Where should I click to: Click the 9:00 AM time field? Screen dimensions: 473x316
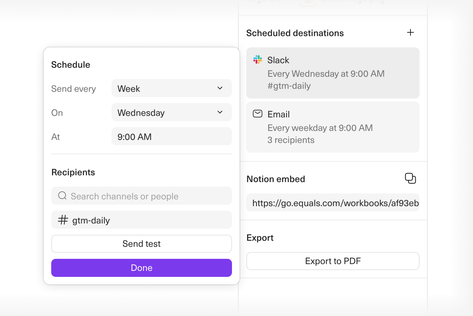coord(171,137)
